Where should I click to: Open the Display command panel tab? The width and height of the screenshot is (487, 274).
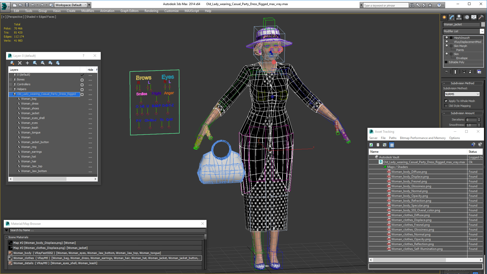474,17
